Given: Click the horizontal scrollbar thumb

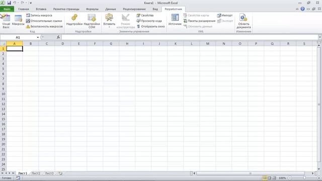Looking at the screenshot, I should pos(251,173).
